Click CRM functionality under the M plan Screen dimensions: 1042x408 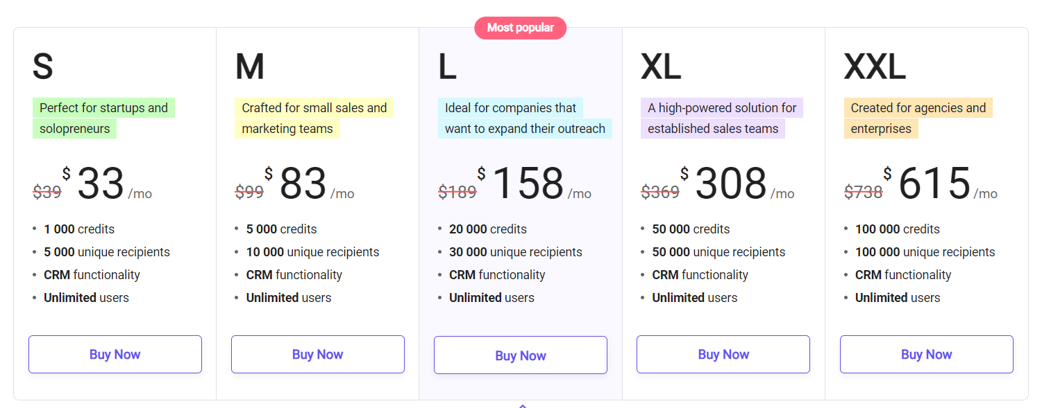click(294, 275)
